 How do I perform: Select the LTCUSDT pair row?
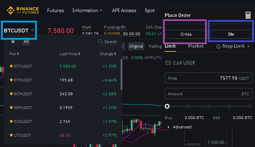point(63,135)
